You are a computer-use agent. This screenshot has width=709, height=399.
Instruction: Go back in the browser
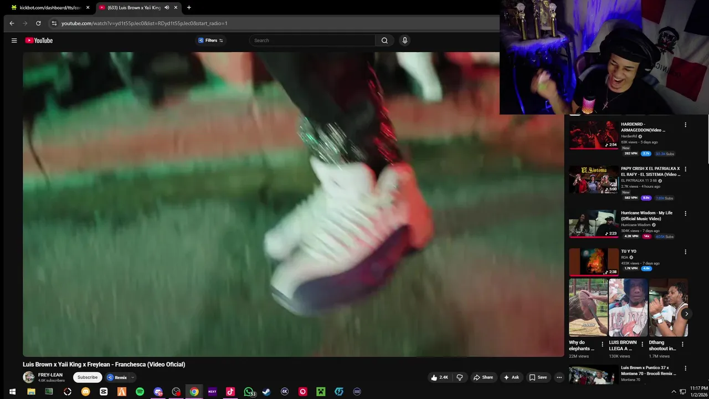point(12,23)
